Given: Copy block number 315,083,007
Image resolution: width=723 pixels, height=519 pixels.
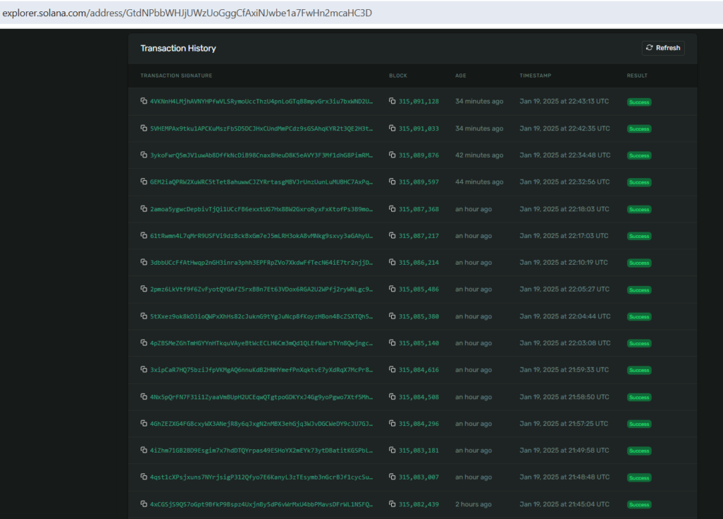Looking at the screenshot, I should (x=392, y=477).
